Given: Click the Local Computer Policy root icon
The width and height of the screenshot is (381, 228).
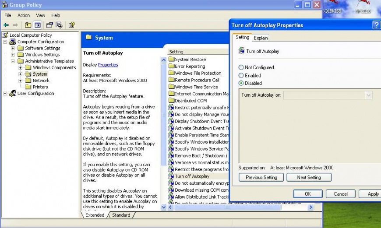Looking at the screenshot, I should [5, 35].
